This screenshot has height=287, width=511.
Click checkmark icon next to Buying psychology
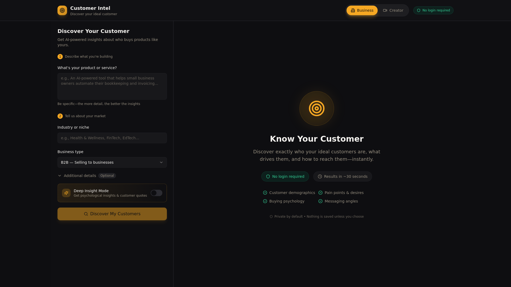(265, 201)
